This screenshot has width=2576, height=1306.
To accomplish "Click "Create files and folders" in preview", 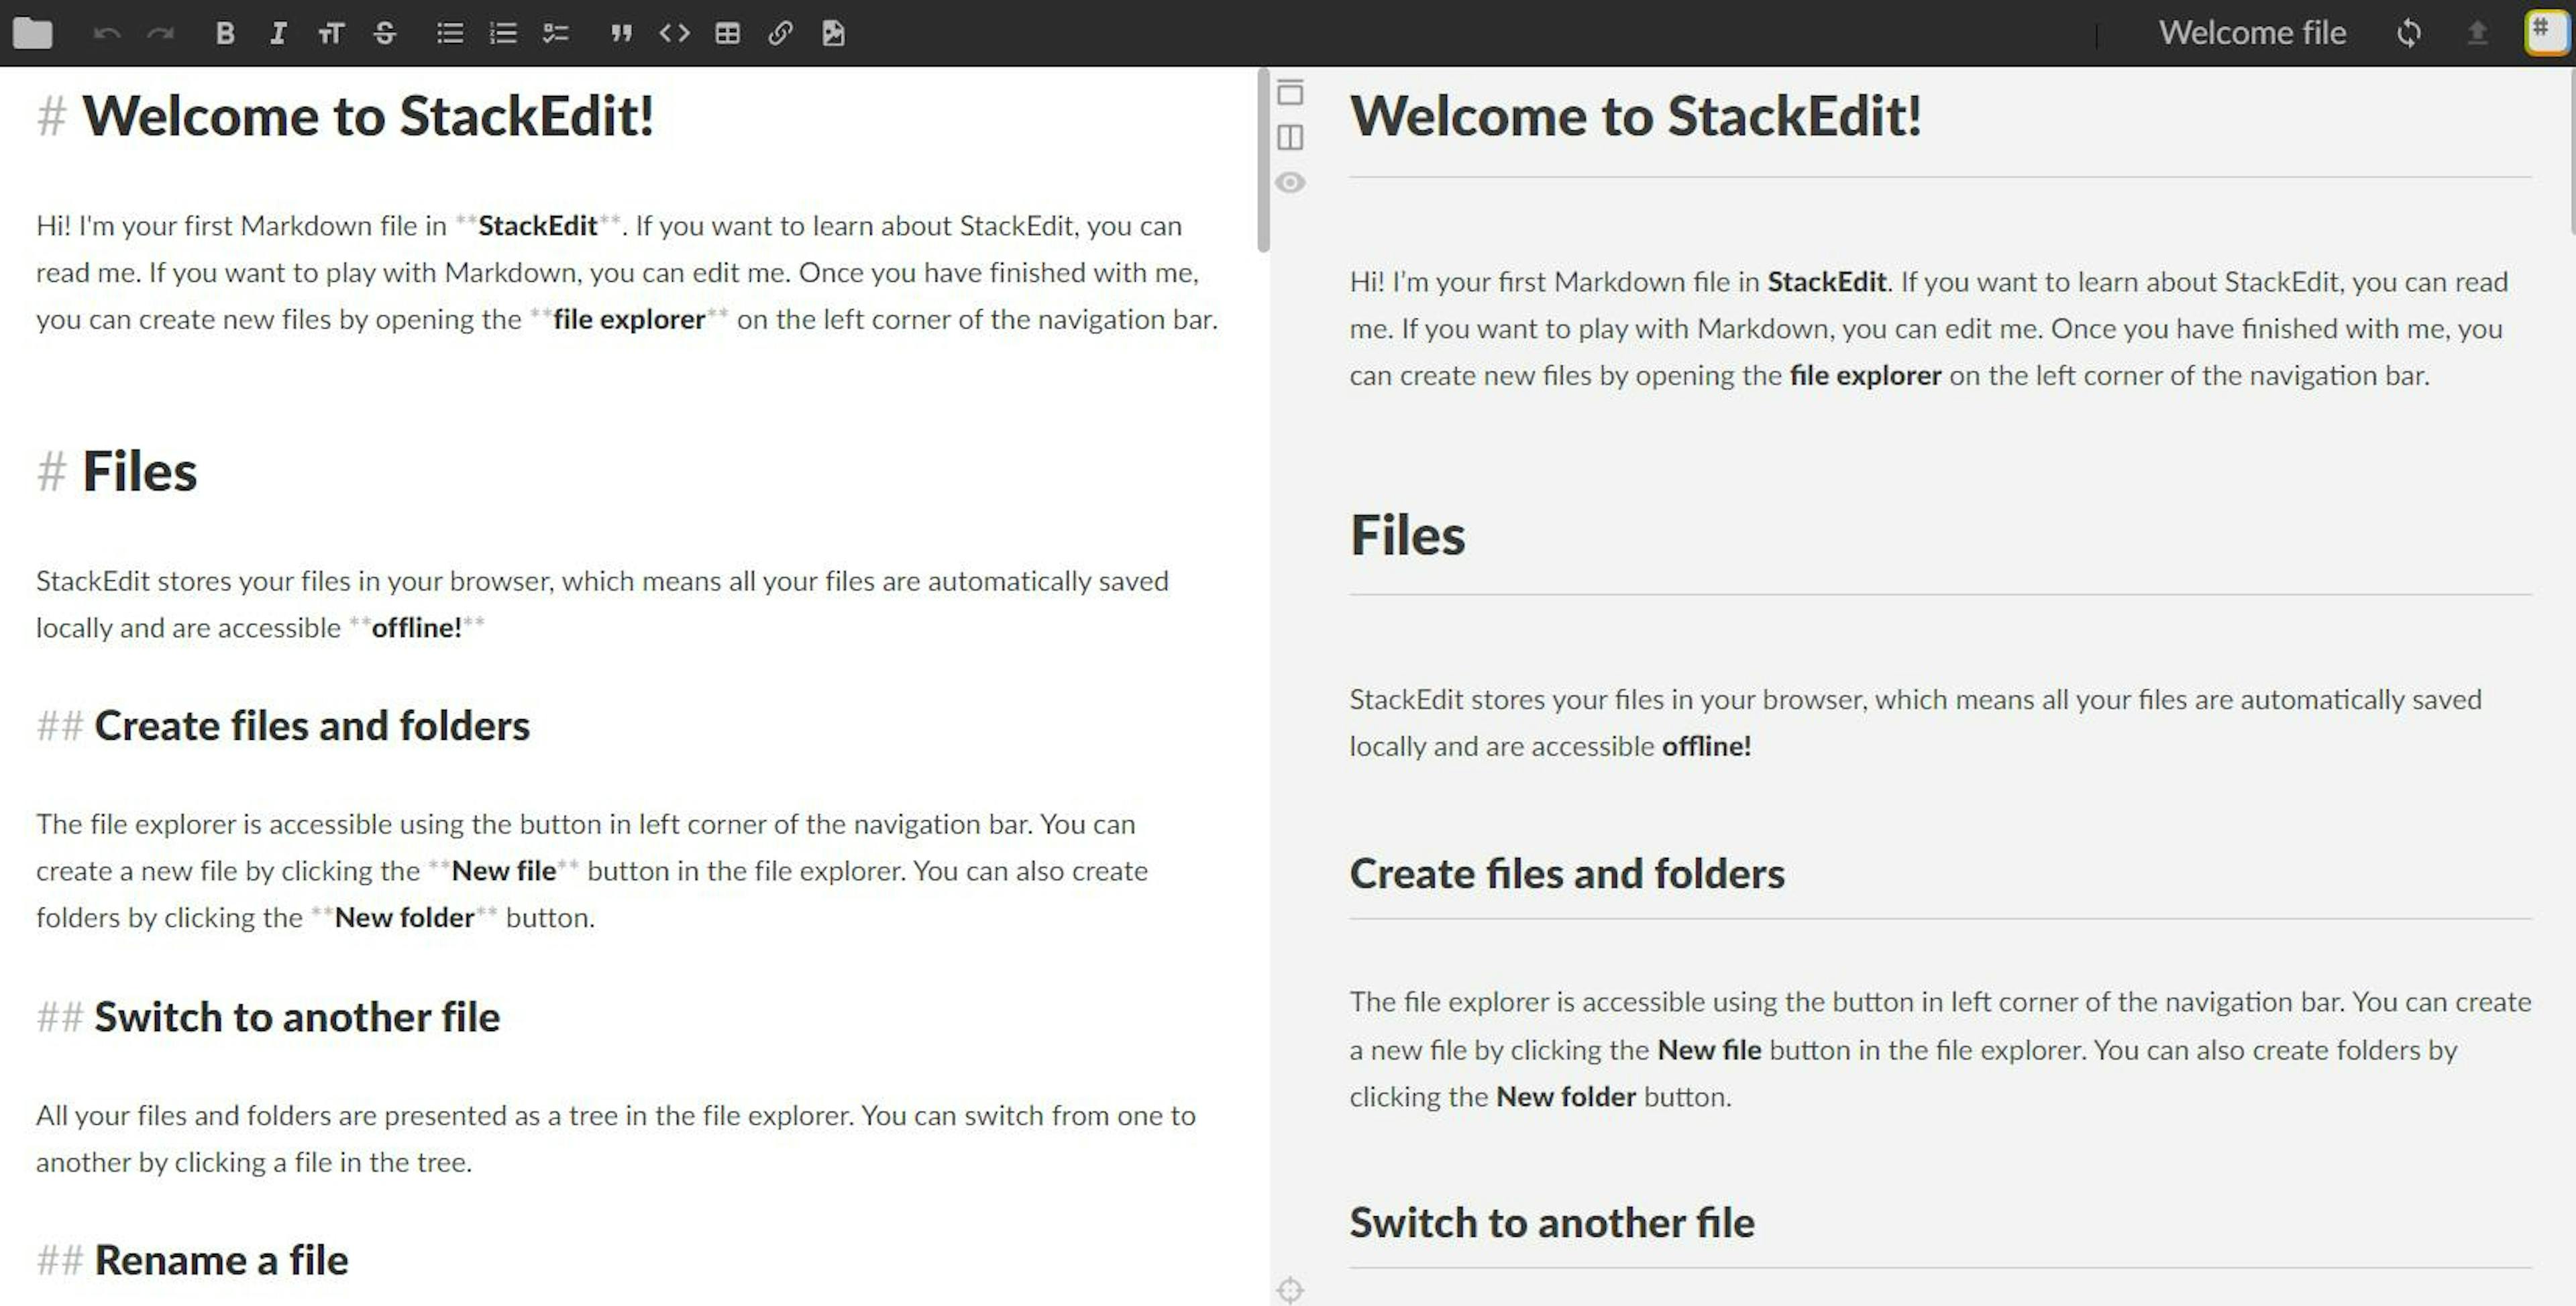I will click(x=1567, y=874).
